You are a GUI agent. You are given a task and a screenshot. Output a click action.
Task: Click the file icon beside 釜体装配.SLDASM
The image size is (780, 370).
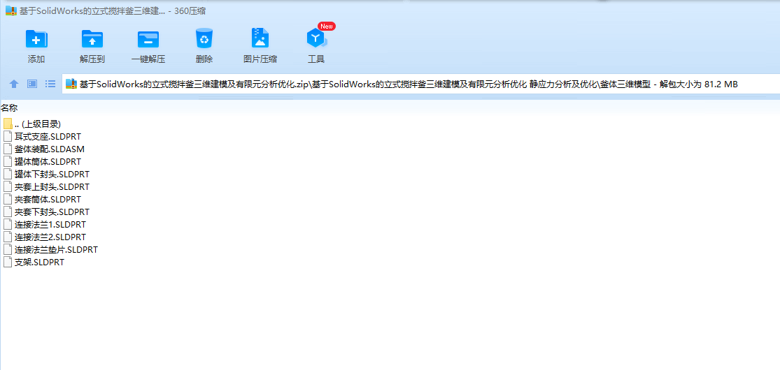(x=8, y=149)
